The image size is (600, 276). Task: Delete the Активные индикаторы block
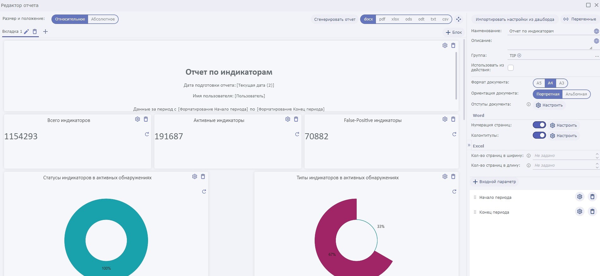(x=296, y=119)
